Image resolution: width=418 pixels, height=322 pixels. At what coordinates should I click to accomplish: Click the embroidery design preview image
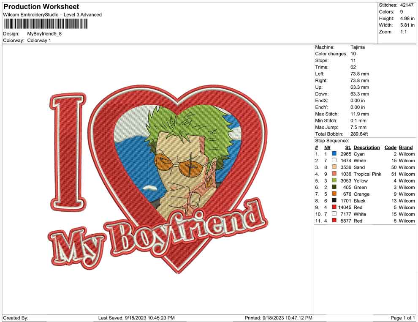click(x=158, y=179)
